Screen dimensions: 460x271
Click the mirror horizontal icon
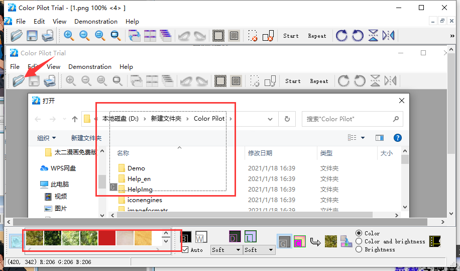click(x=388, y=36)
